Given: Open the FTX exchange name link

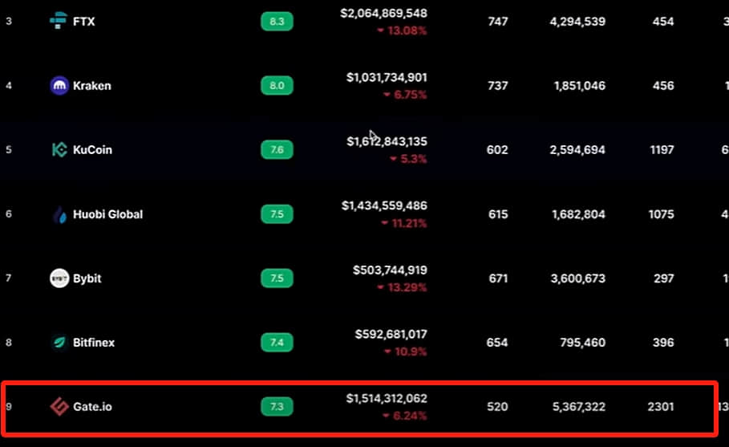Looking at the screenshot, I should [x=83, y=22].
